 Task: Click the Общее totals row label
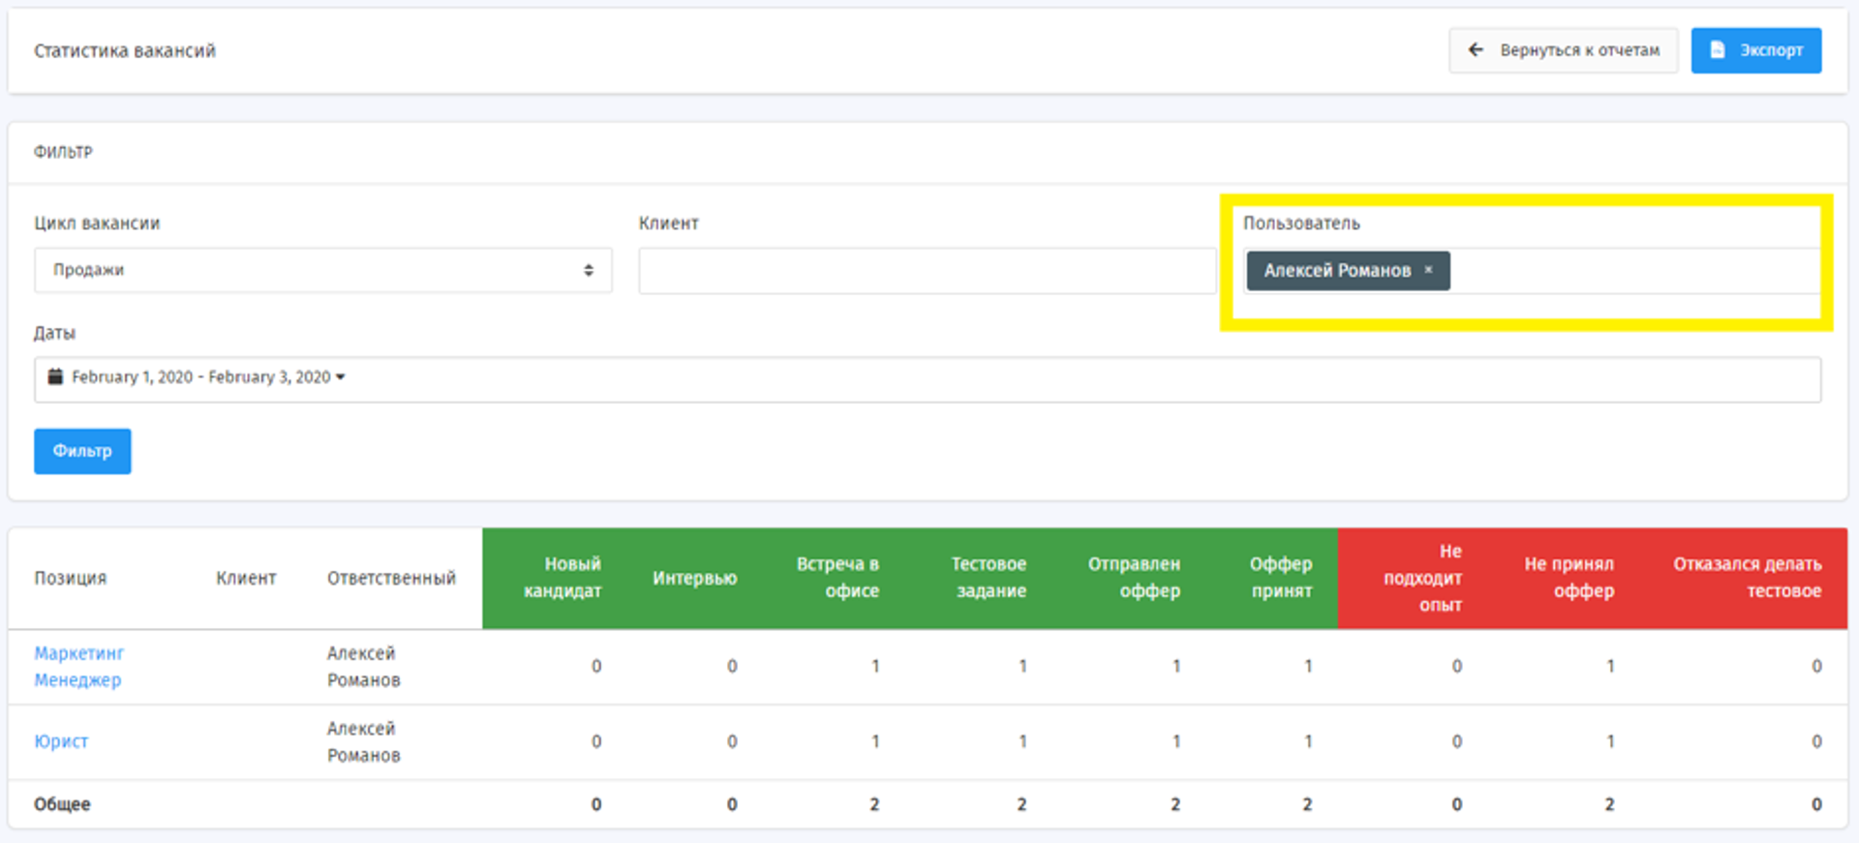pyautogui.click(x=62, y=804)
